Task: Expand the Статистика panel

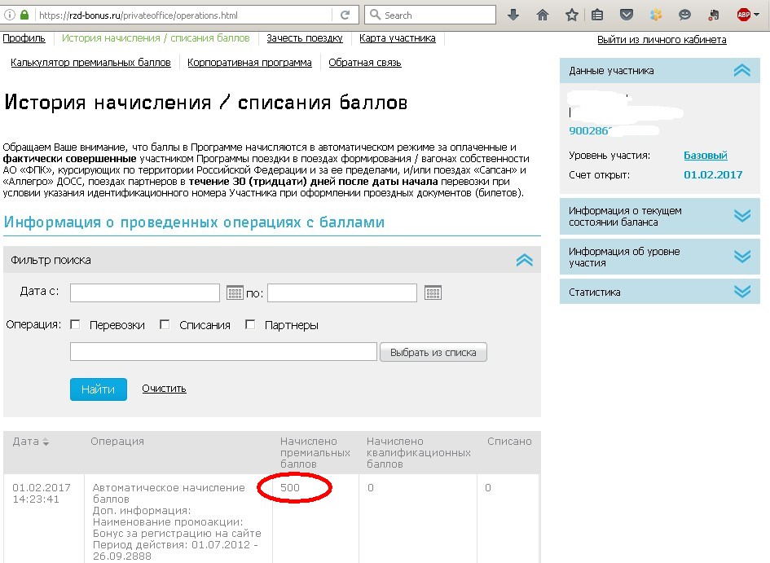Action: 741,292
